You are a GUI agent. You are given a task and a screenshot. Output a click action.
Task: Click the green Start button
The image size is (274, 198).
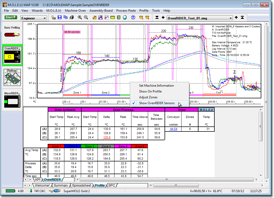(11, 17)
